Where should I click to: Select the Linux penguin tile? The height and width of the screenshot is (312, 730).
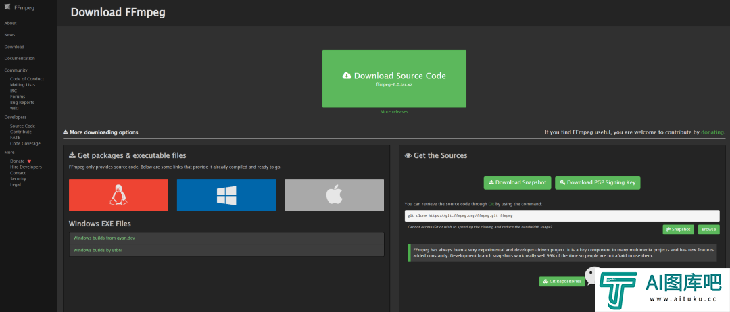pos(118,195)
